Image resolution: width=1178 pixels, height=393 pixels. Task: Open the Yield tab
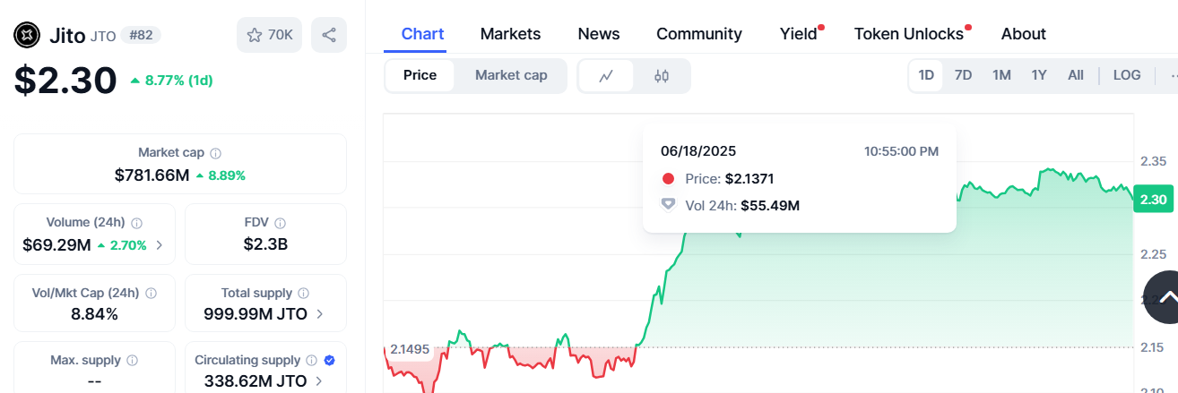point(799,34)
